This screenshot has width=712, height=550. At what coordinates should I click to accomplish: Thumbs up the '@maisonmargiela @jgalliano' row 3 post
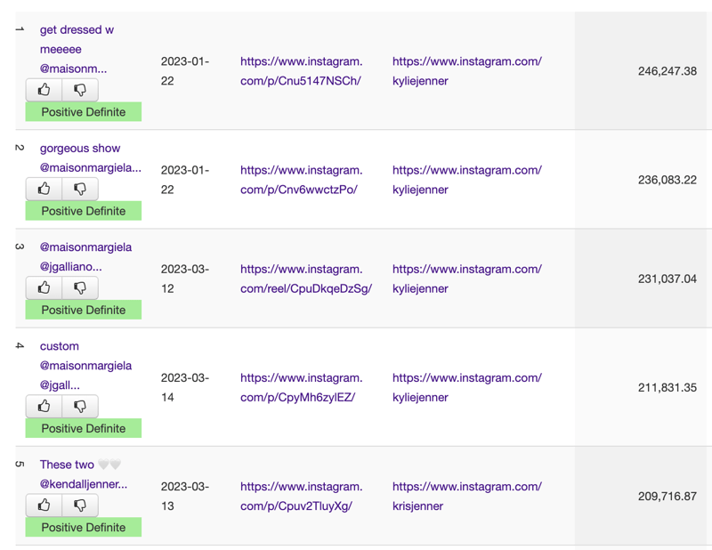44,288
